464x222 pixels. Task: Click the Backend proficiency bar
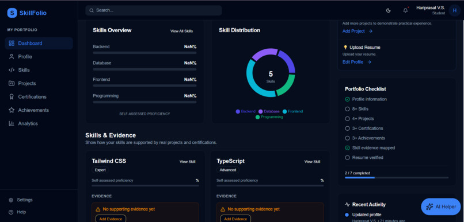[x=144, y=53]
